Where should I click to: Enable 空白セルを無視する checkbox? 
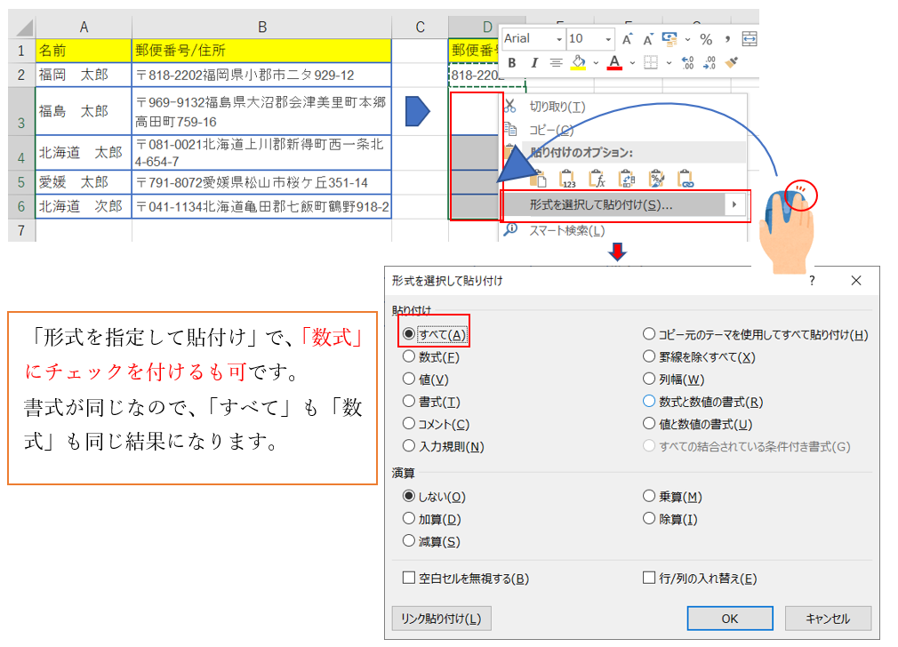409,579
